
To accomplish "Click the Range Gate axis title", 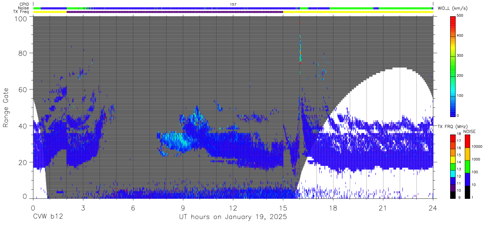I will [x=6, y=107].
